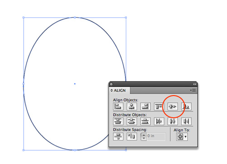
Task: Click Vertical Distribute Center icon
Action: pos(132,121)
